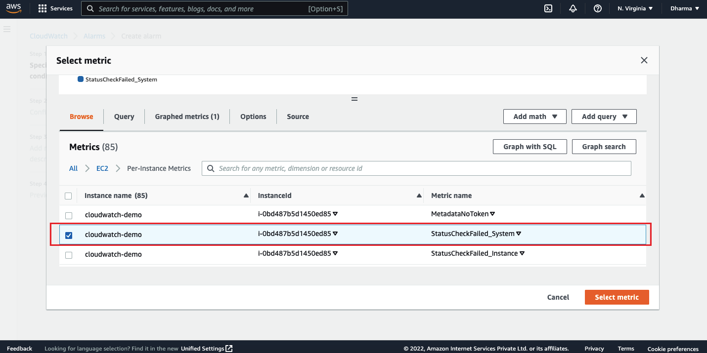This screenshot has width=707, height=353.
Task: Click CloudWatch breadcrumb behind the dialog
Action: [x=49, y=36]
